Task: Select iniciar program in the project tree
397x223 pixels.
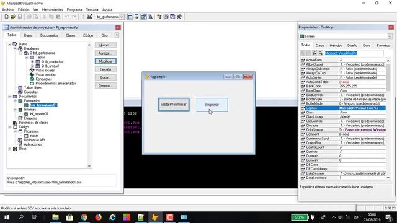Action: tap(33, 136)
